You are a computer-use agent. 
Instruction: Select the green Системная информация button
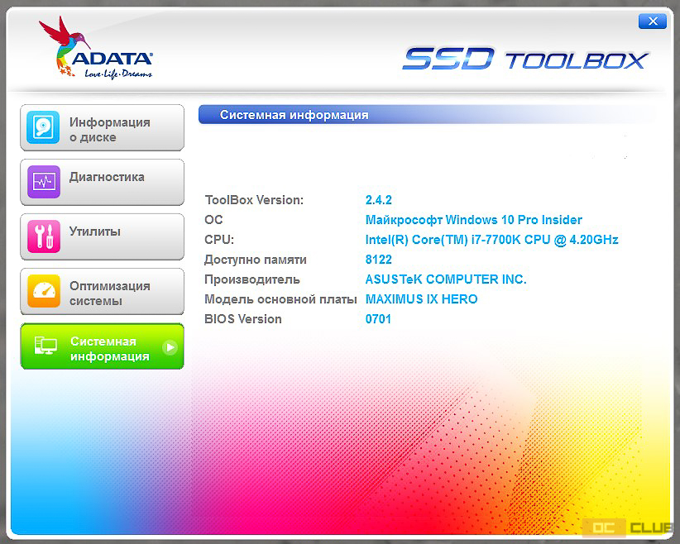coord(103,346)
